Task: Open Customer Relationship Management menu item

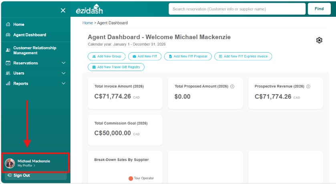Action: tap(36, 50)
